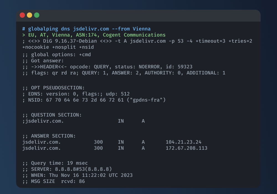Click the ';; QUESTION SECTION:' heading

(x=52, y=115)
